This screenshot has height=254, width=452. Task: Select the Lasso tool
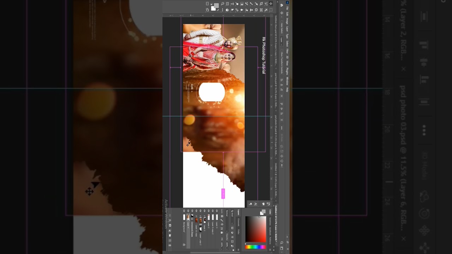click(x=266, y=4)
